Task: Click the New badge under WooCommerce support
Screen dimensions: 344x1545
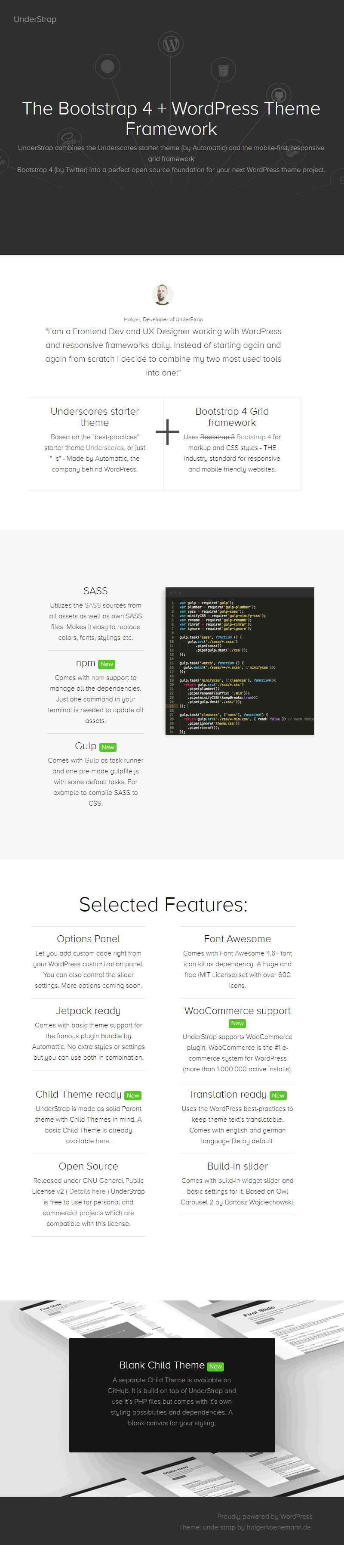Action: [x=237, y=1024]
